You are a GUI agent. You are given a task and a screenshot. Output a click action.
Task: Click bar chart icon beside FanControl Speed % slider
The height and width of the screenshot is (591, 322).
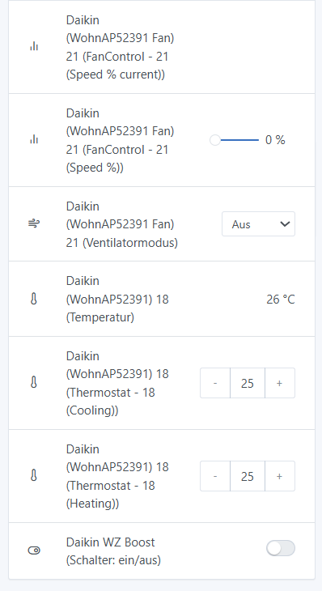[34, 139]
